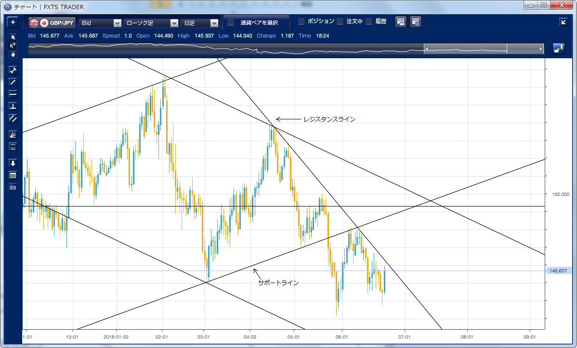Click the 150.000 price axis label
Screen dimensions: 577x348
point(561,194)
